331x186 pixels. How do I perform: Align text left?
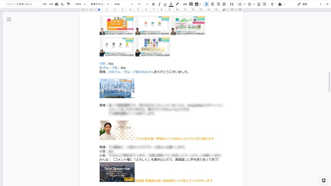[207, 4]
